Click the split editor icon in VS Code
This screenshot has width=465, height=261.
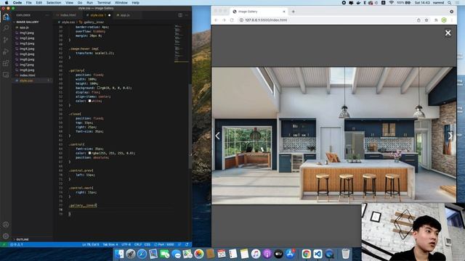coord(180,15)
